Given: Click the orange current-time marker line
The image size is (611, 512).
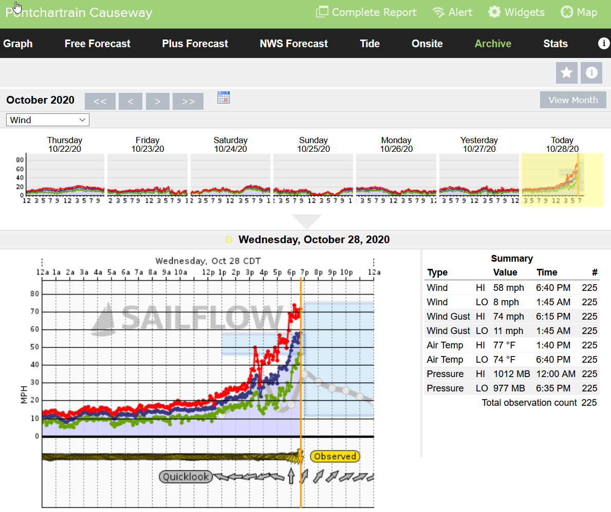Looking at the screenshot, I should (x=301, y=393).
